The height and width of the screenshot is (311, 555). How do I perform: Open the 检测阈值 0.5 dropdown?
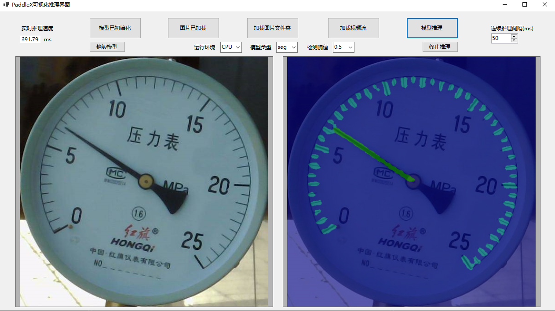tap(343, 47)
